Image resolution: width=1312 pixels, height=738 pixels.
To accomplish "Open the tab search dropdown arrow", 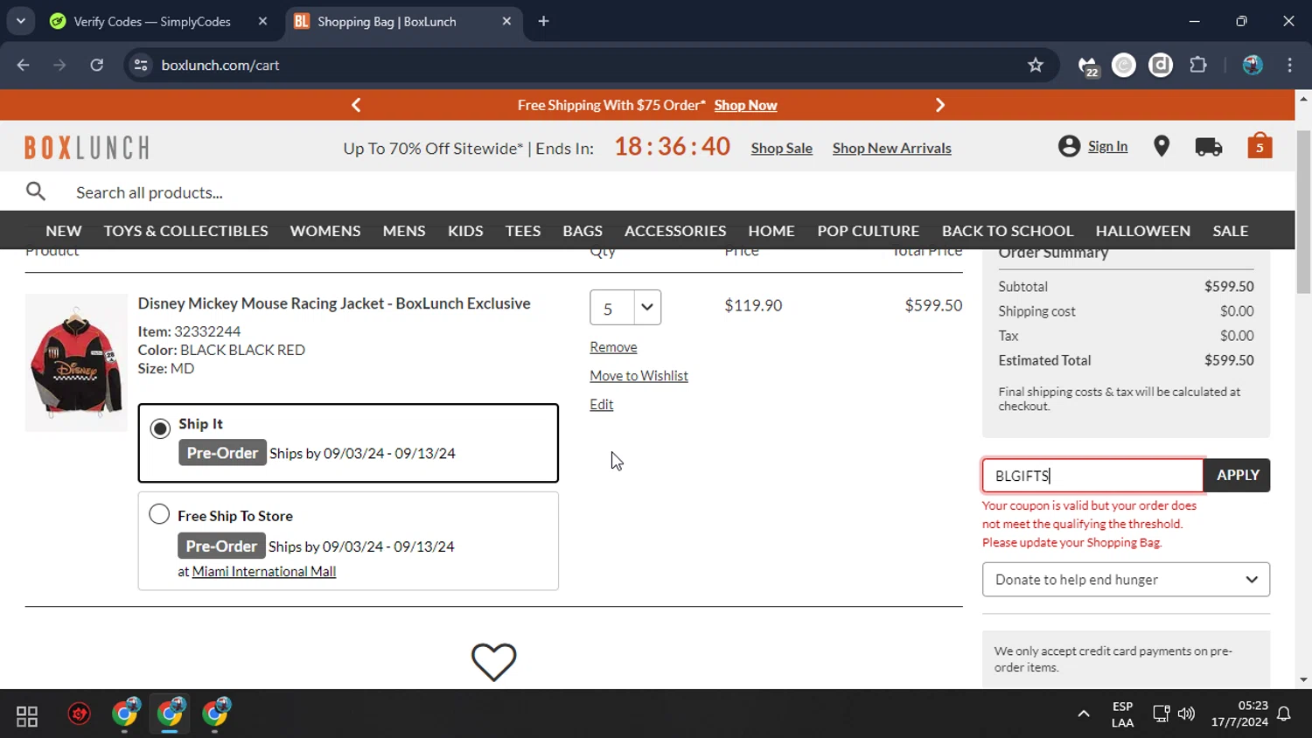I will point(20,21).
